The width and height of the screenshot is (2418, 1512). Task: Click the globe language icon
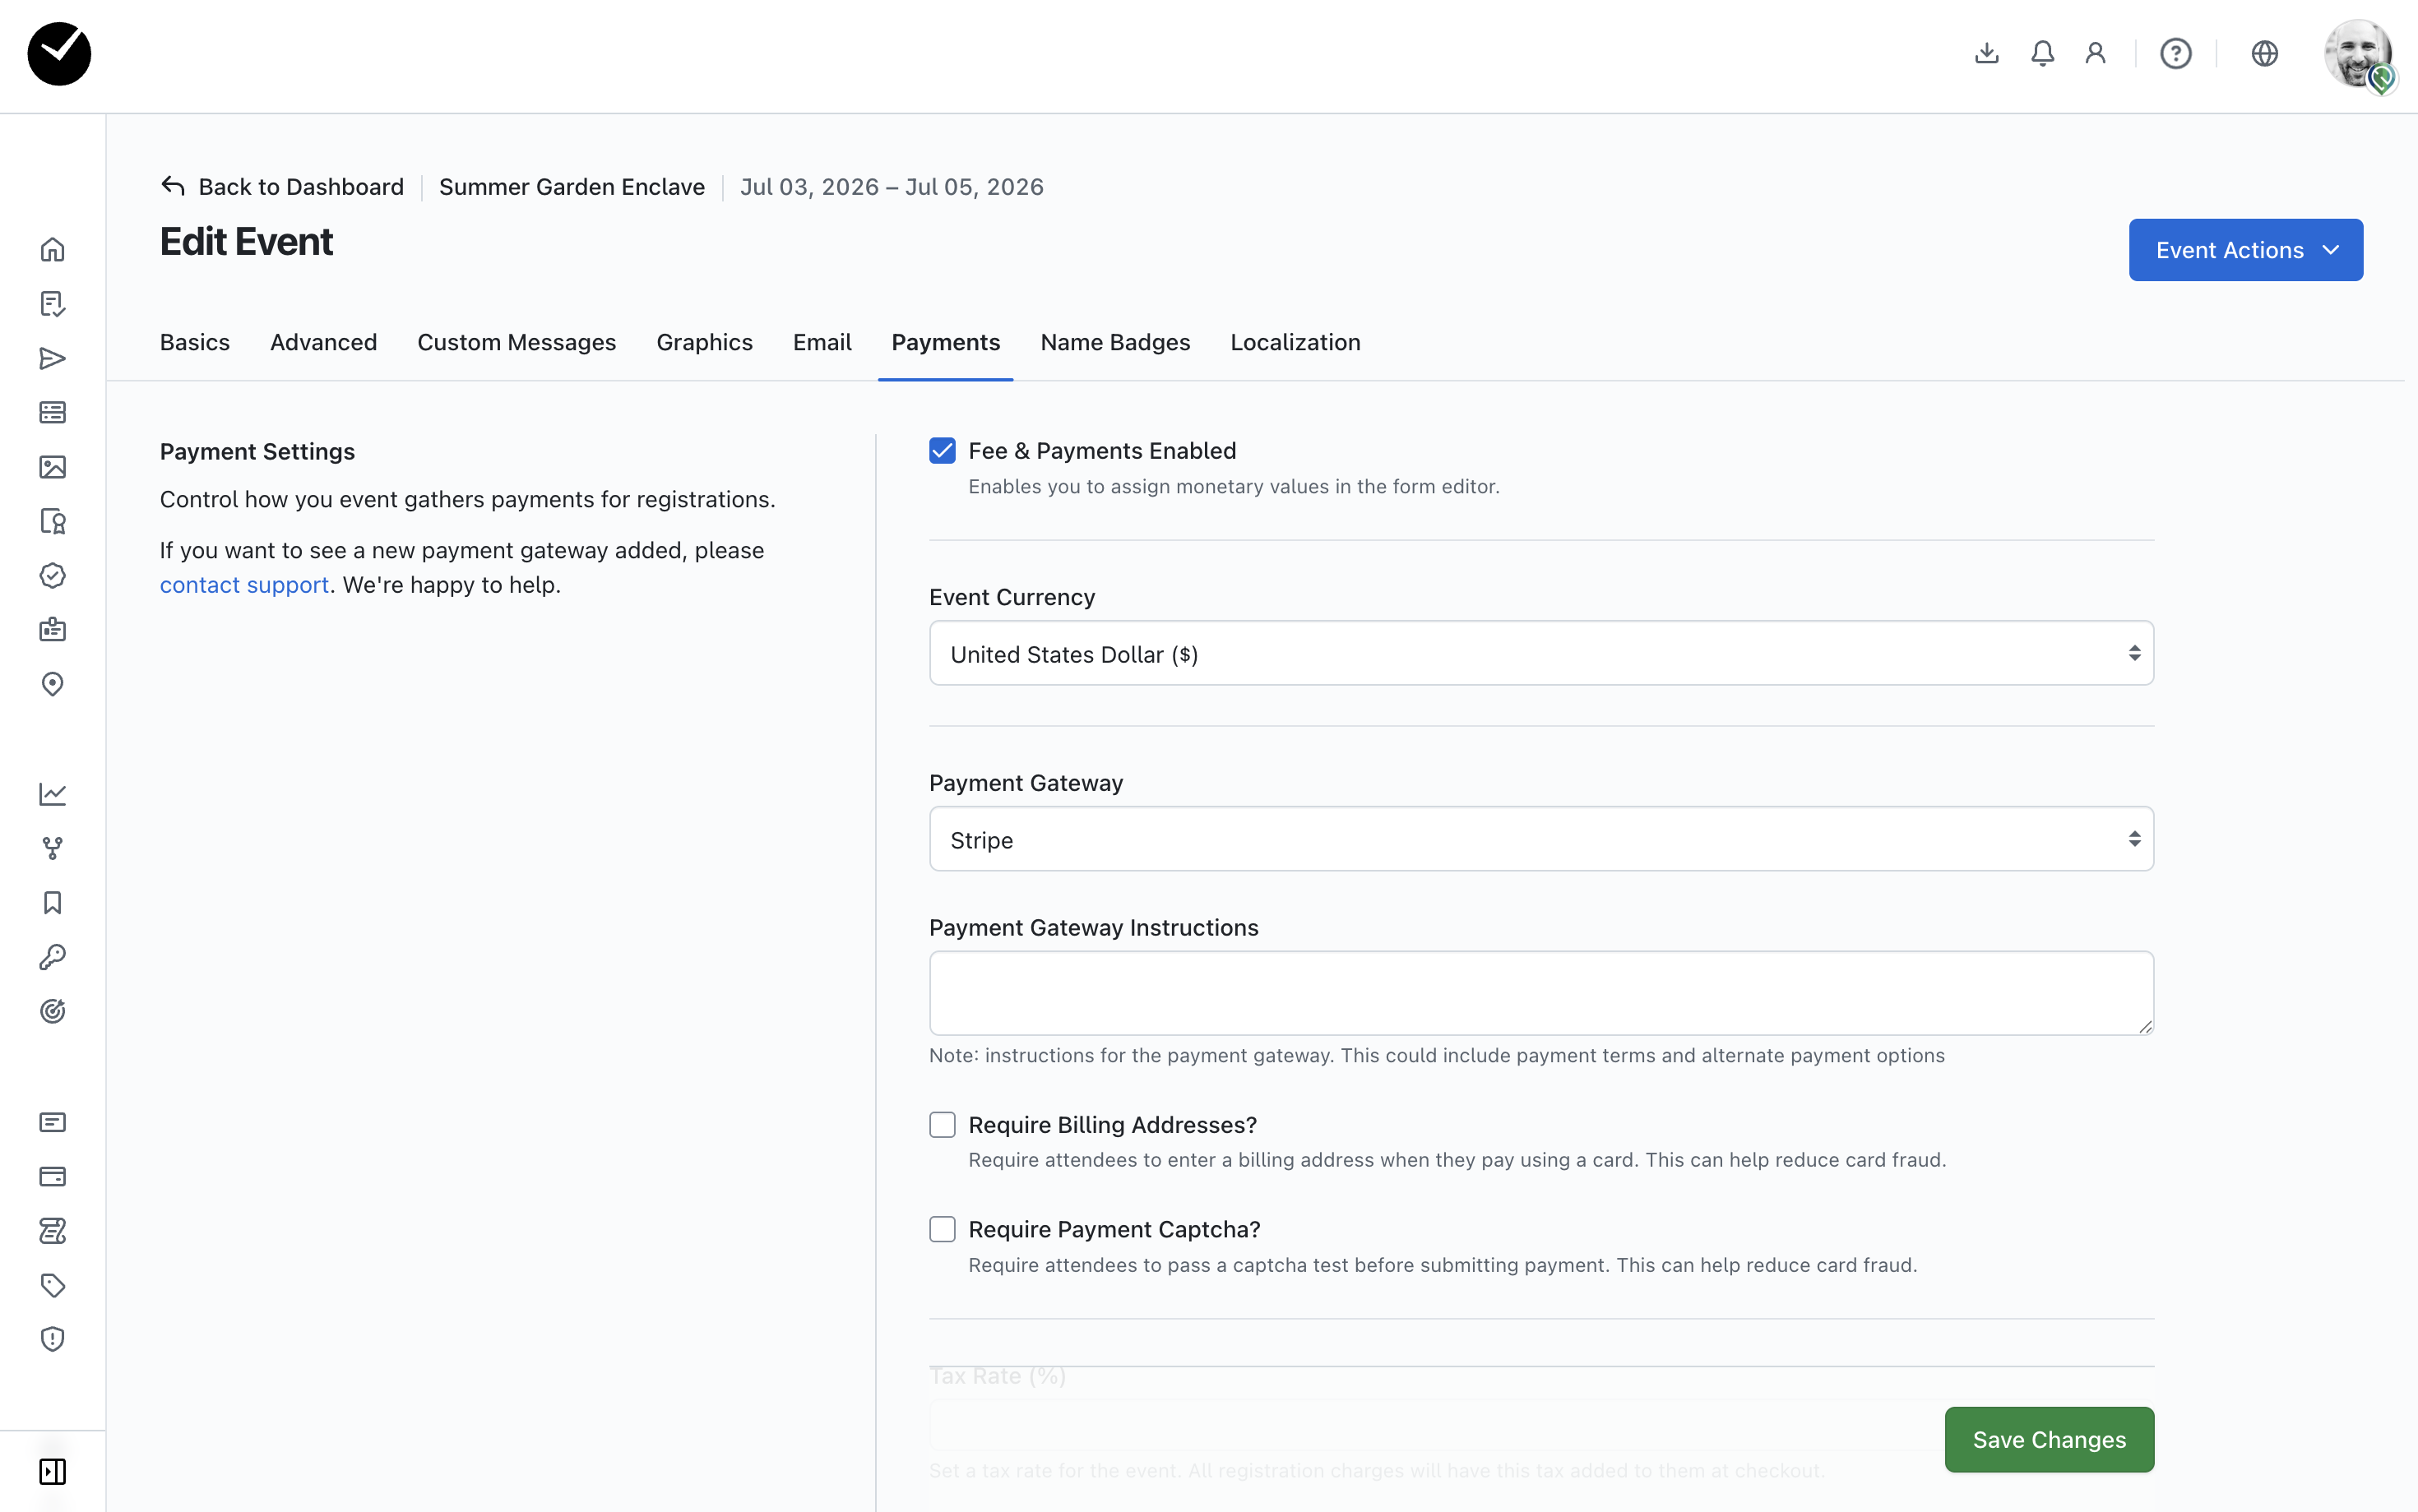point(2264,53)
